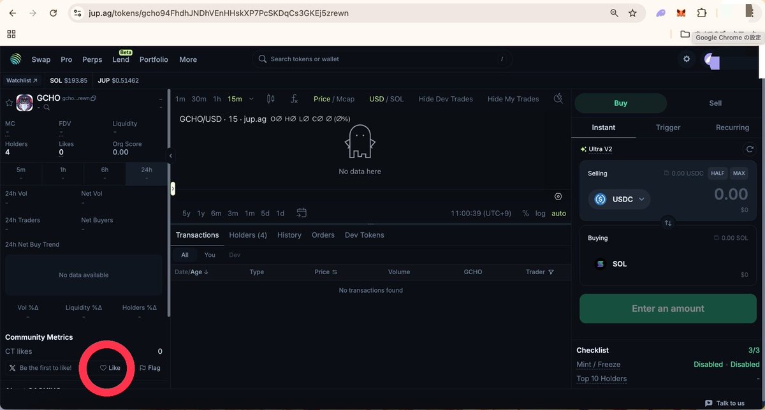Image resolution: width=765 pixels, height=410 pixels.
Task: Open MetaMask browser extension
Action: point(681,13)
